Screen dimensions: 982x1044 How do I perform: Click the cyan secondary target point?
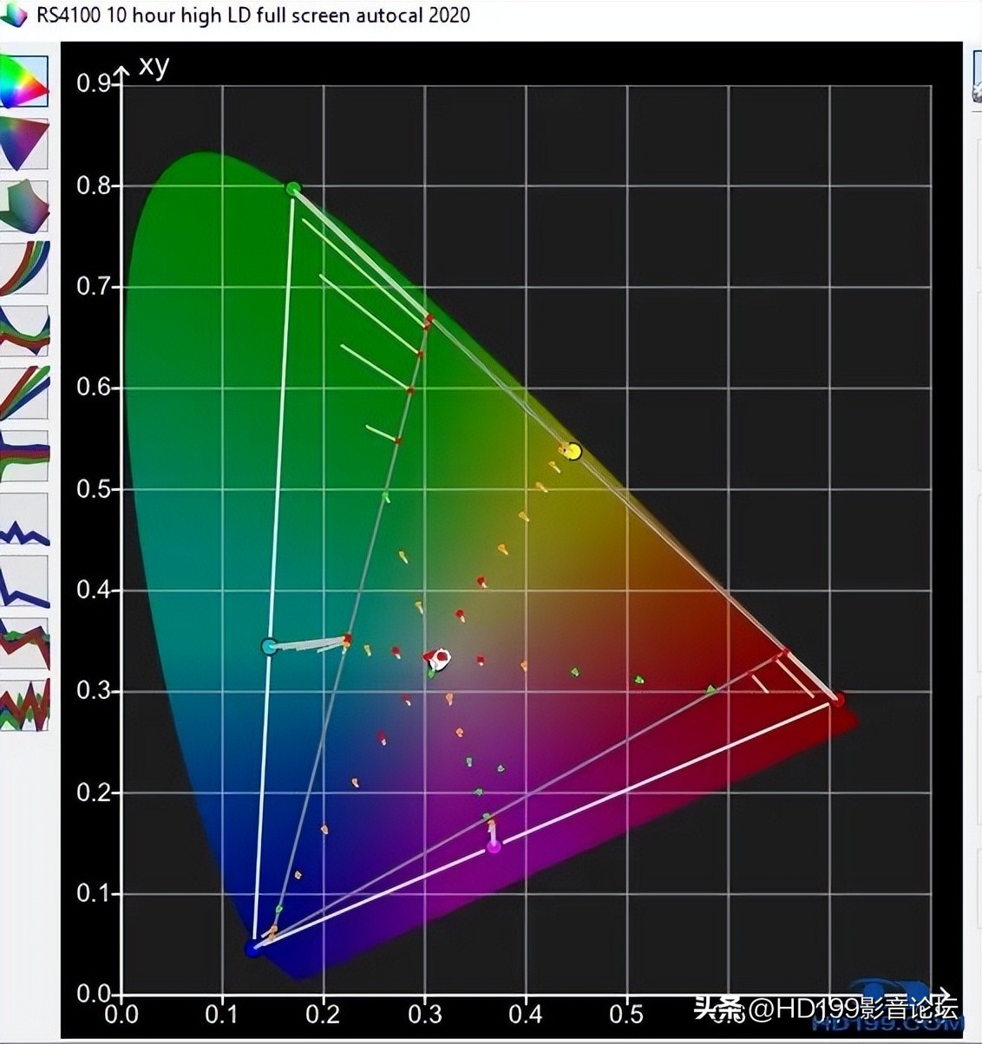point(270,646)
